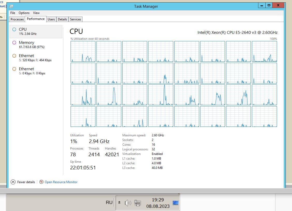
Task: Open the Details tab
Action: pyautogui.click(x=62, y=19)
